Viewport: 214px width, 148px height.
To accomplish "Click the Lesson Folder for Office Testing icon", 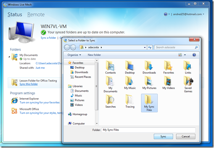I will click(x=14, y=82).
